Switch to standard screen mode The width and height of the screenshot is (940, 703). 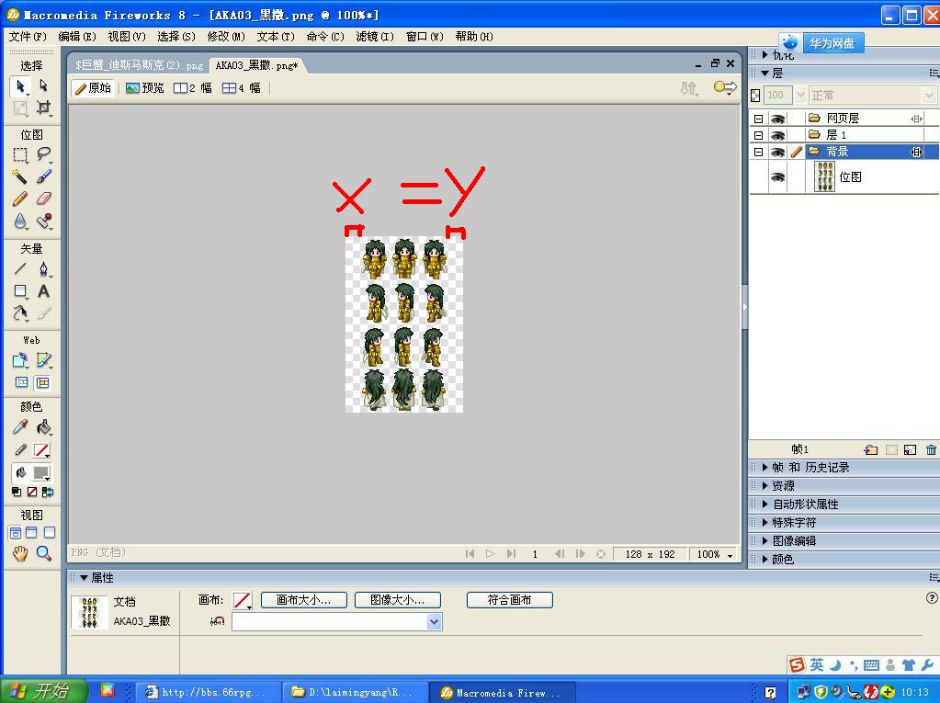16,532
